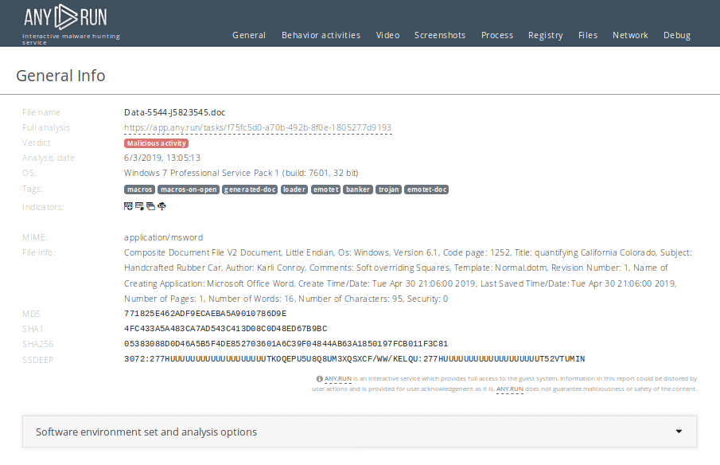Expand Software environment set and analysis options
Image resolution: width=720 pixels, height=465 pixels.
pos(360,432)
